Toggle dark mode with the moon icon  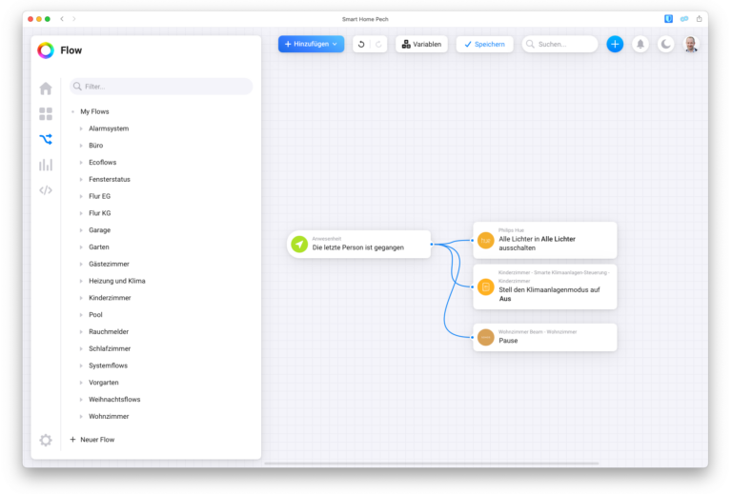point(665,44)
